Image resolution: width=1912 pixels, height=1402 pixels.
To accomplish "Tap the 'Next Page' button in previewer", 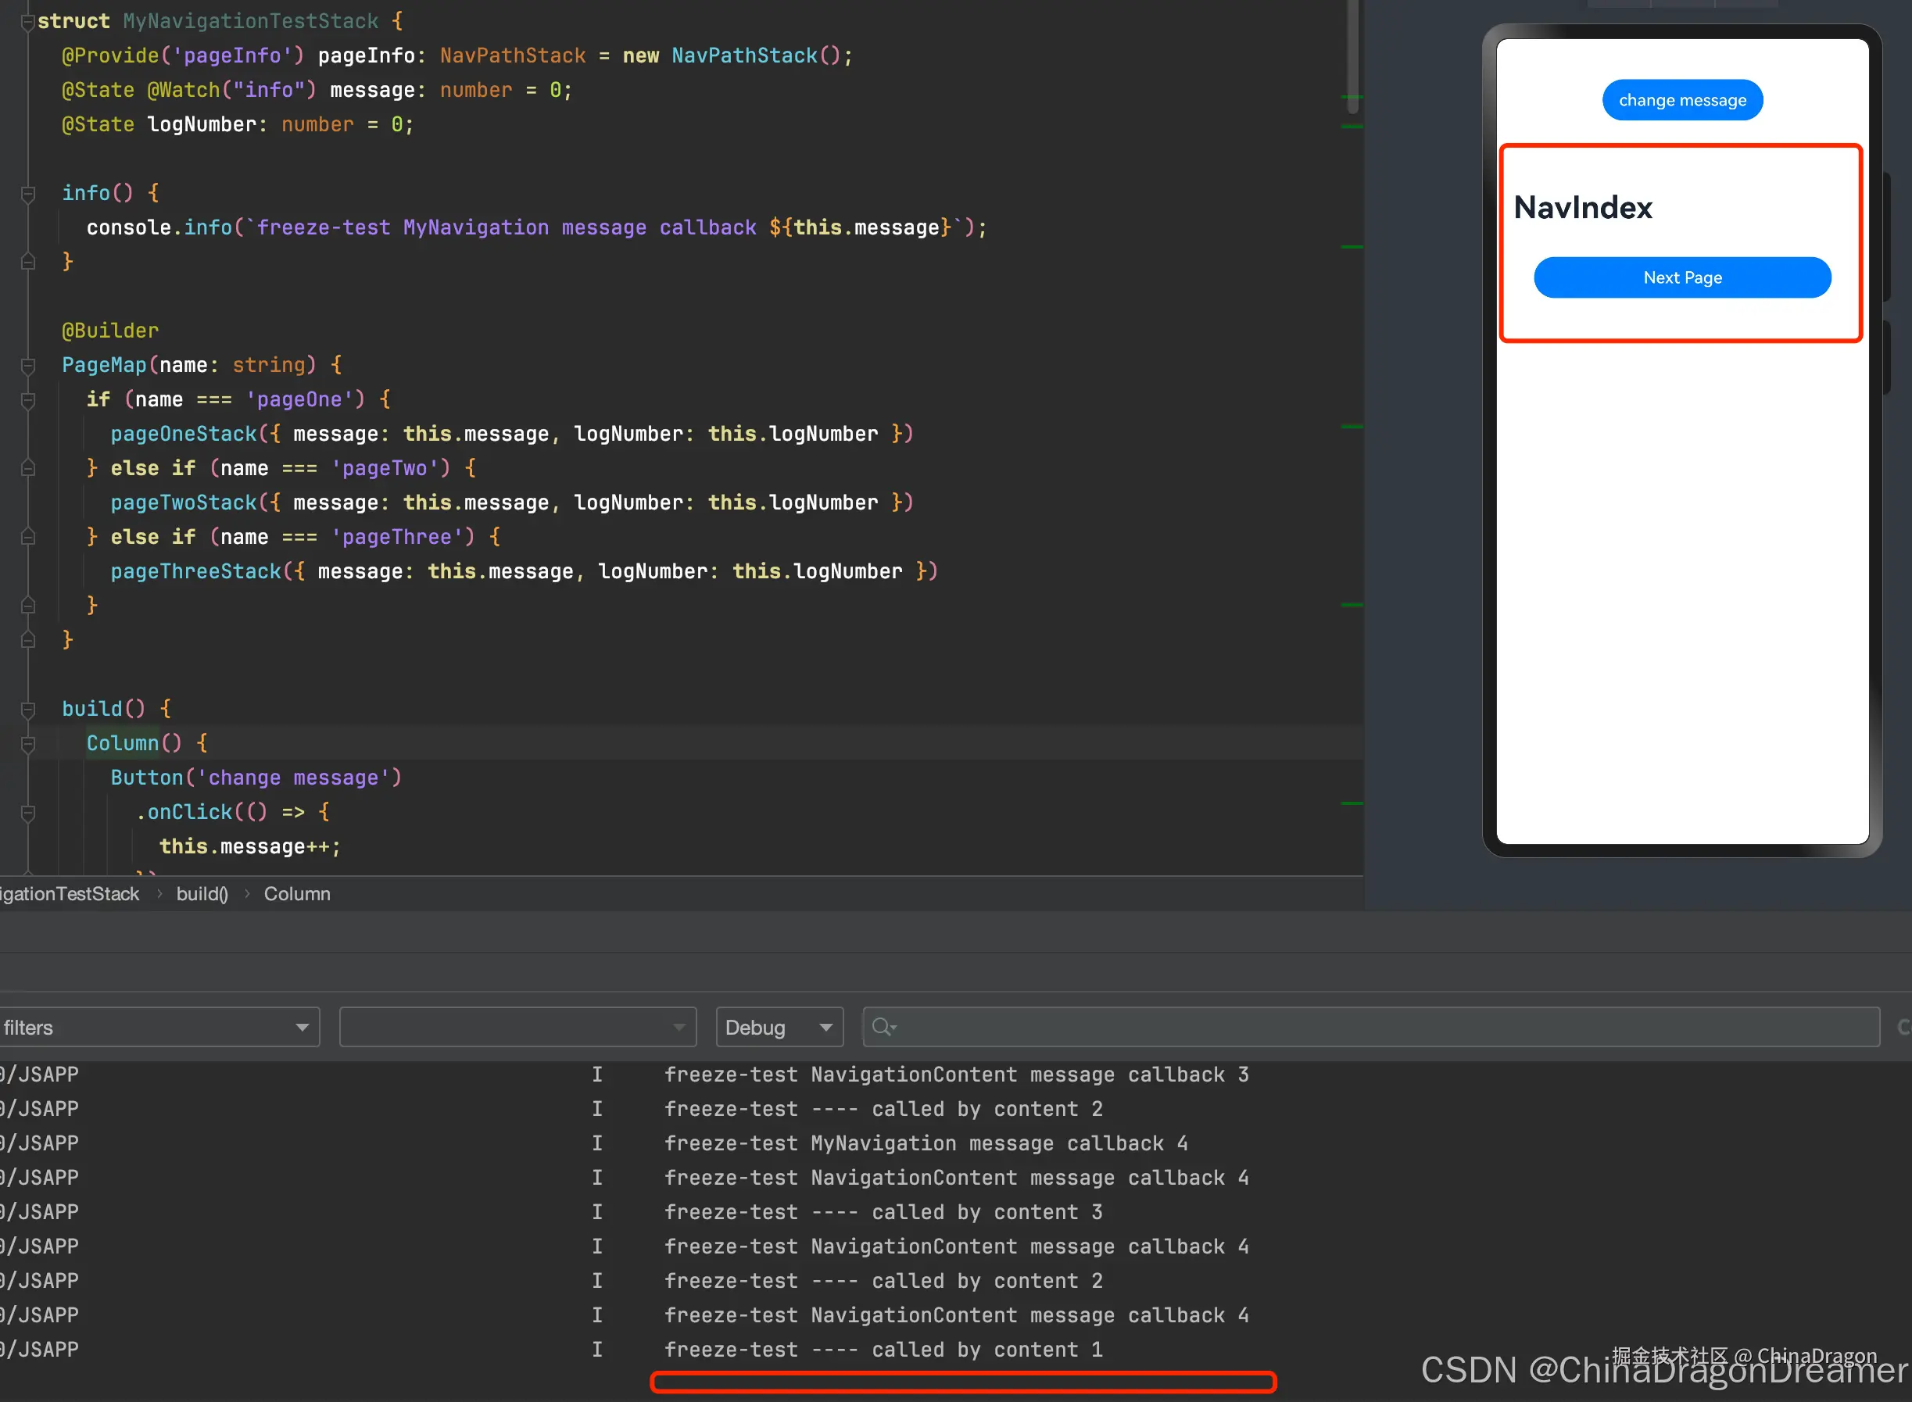I will (x=1681, y=277).
